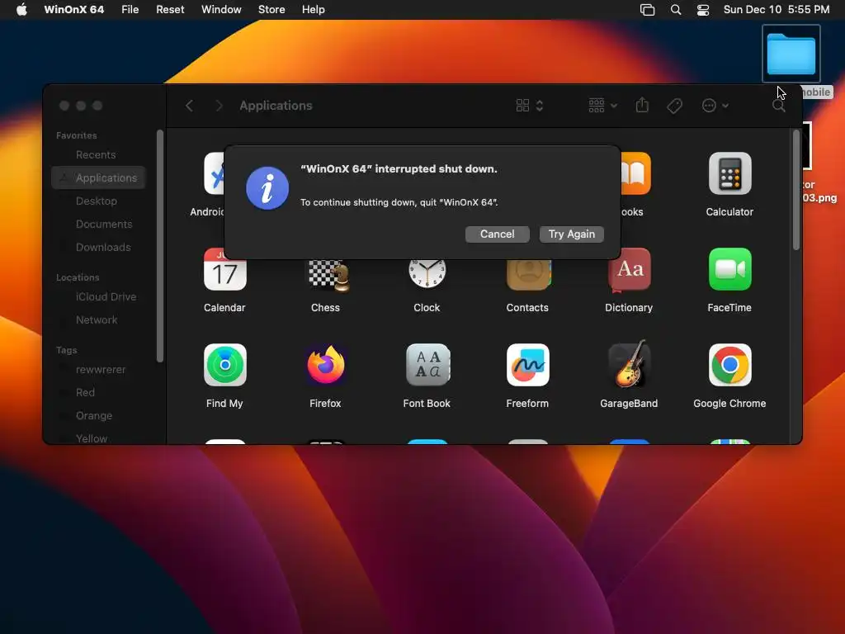845x634 pixels.
Task: Open the Clock app
Action: coord(427,273)
